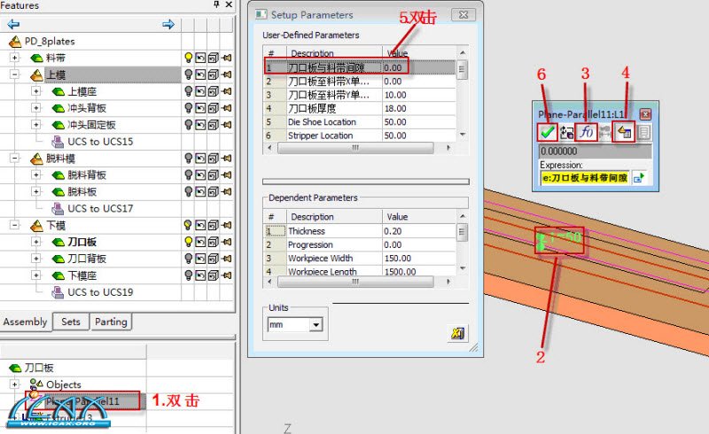Click the left blue arrow in Features panel
The height and width of the screenshot is (434, 709).
click(12, 24)
